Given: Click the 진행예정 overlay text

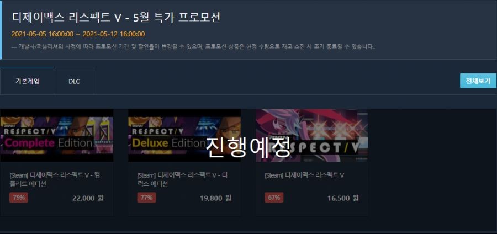Looking at the screenshot, I should pos(248,148).
